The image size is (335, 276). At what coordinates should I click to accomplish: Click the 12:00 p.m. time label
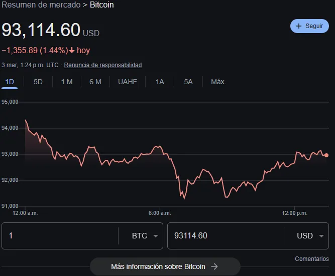click(x=295, y=213)
